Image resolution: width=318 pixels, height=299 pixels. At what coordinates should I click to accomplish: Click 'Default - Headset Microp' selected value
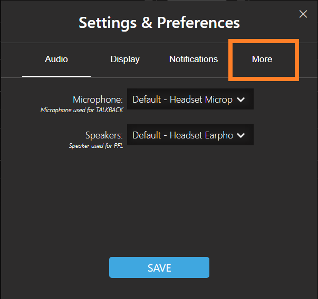point(182,99)
